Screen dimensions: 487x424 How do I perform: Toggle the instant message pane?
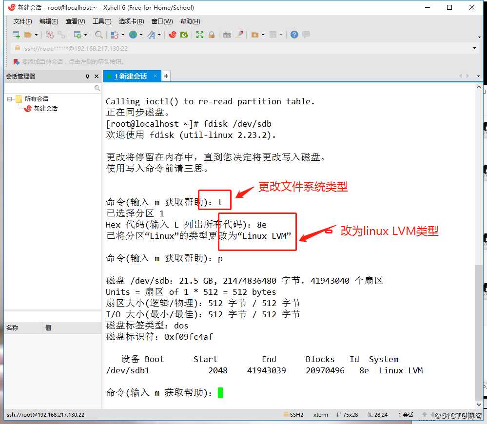(306, 35)
